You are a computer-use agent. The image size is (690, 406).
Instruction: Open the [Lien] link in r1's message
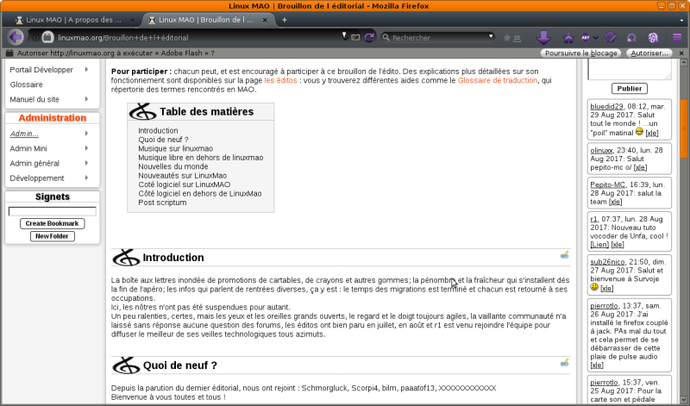599,245
